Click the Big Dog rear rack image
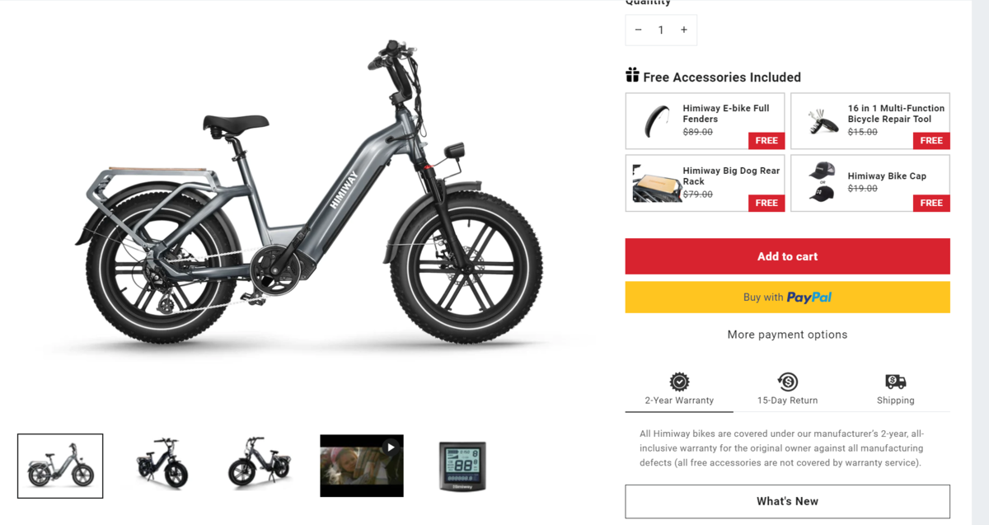Viewport: 989px width, 525px height. click(x=656, y=183)
